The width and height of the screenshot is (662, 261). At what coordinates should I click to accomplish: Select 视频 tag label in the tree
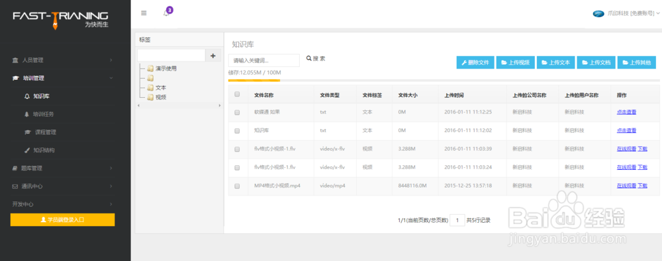click(161, 97)
